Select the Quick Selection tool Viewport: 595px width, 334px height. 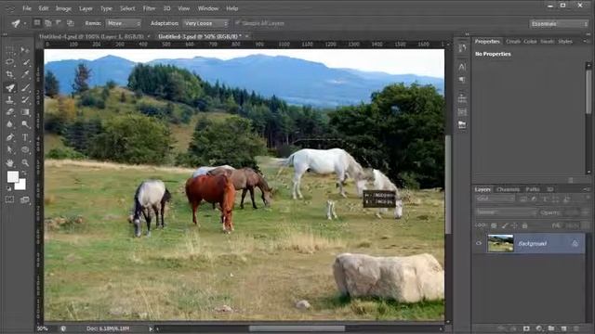click(25, 62)
